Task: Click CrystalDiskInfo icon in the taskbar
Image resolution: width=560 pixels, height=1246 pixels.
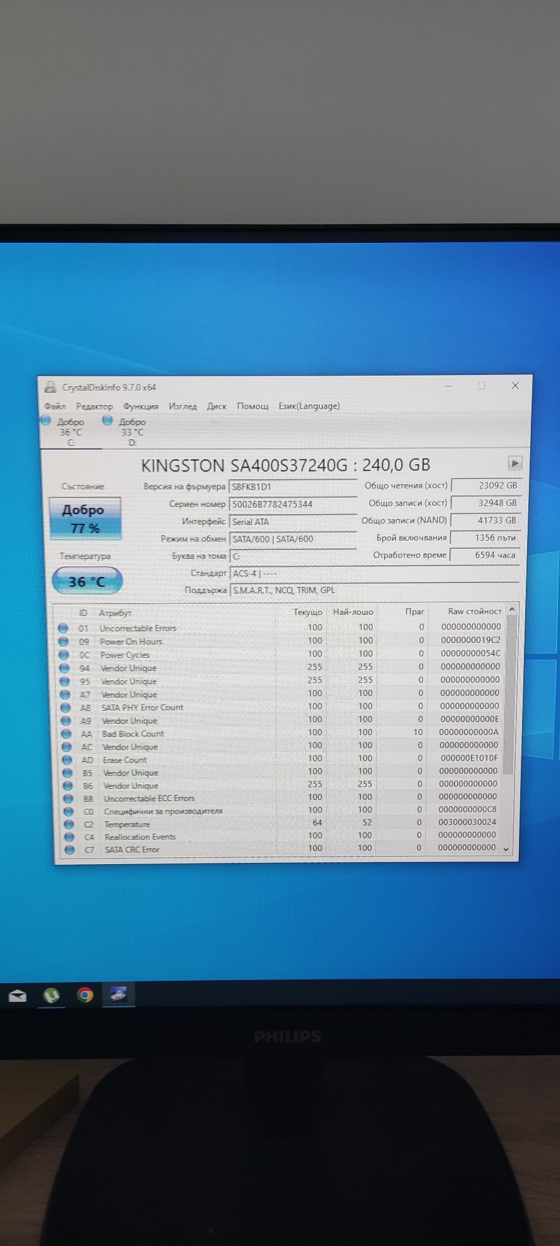Action: pyautogui.click(x=118, y=994)
